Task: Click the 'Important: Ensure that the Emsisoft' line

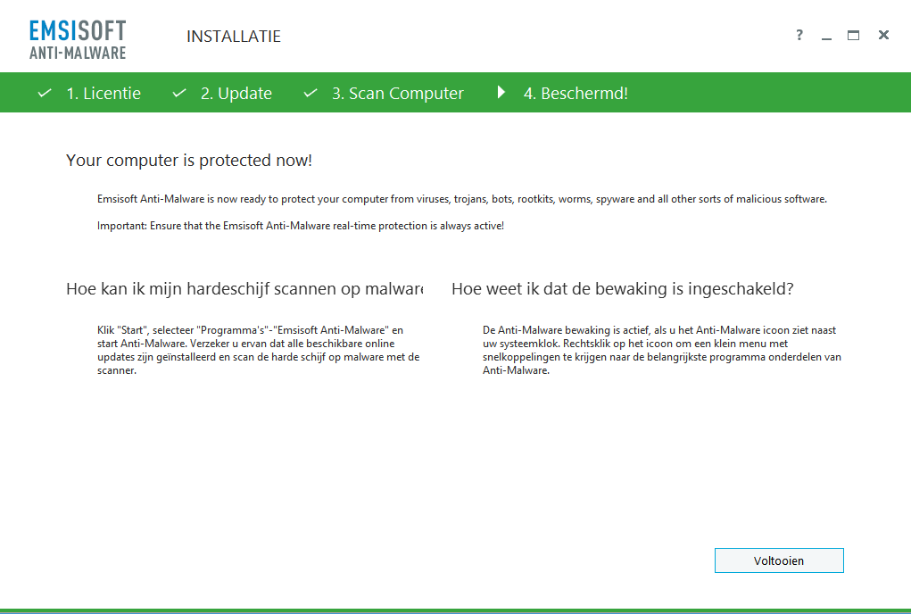Action: click(301, 226)
